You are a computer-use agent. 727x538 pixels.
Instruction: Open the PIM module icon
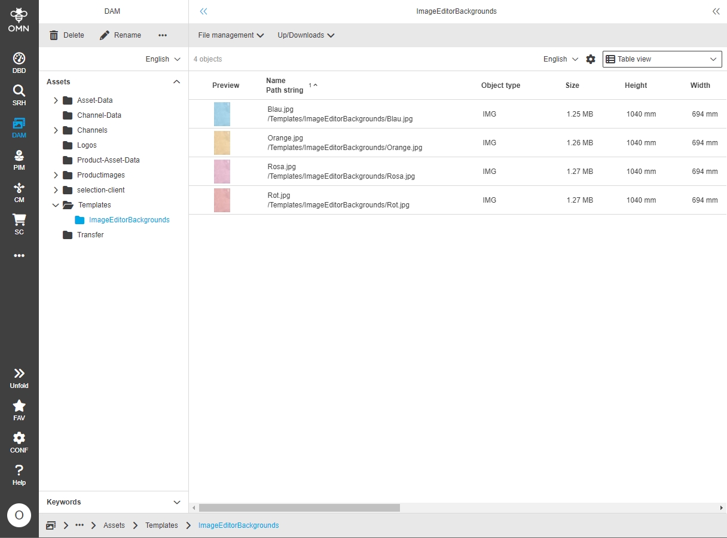pos(19,160)
